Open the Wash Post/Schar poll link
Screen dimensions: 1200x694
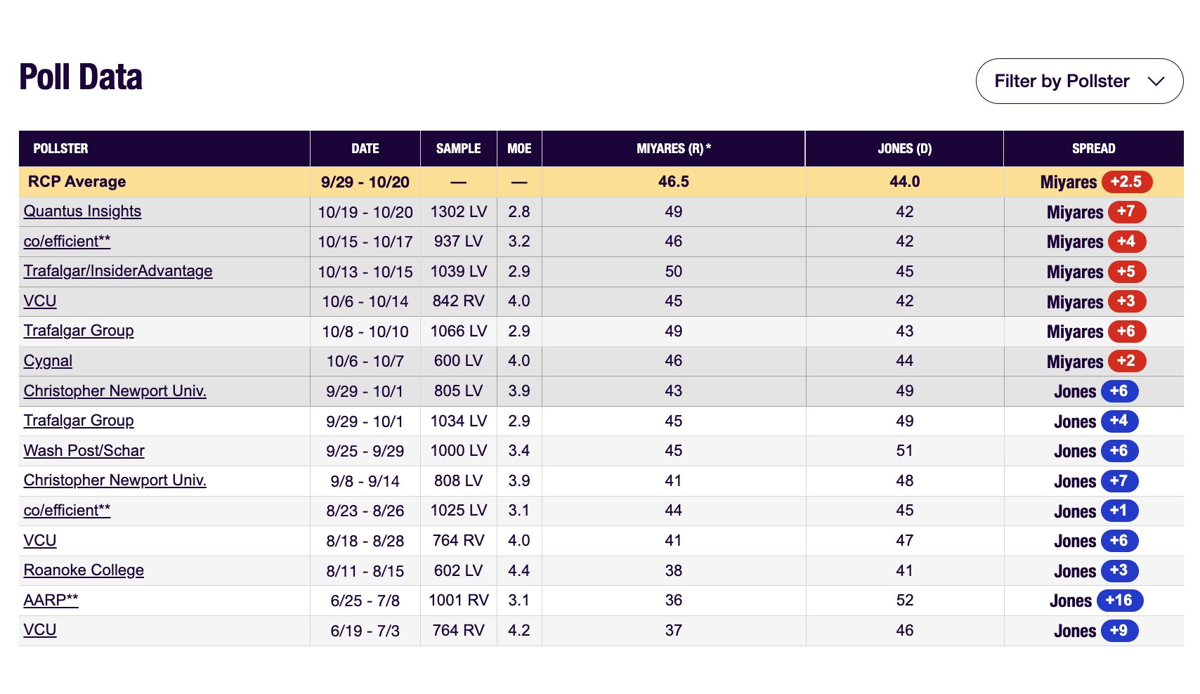(x=84, y=451)
